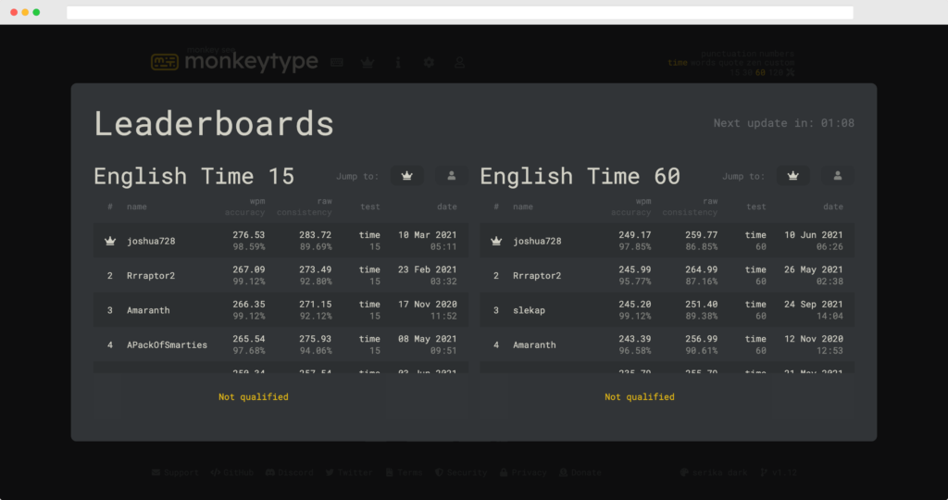Set test duration to 15 seconds
Image resolution: width=948 pixels, height=500 pixels.
tap(734, 72)
